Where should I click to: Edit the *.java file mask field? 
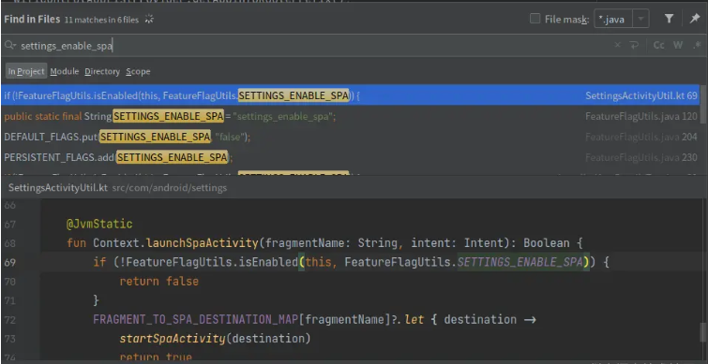click(x=614, y=20)
